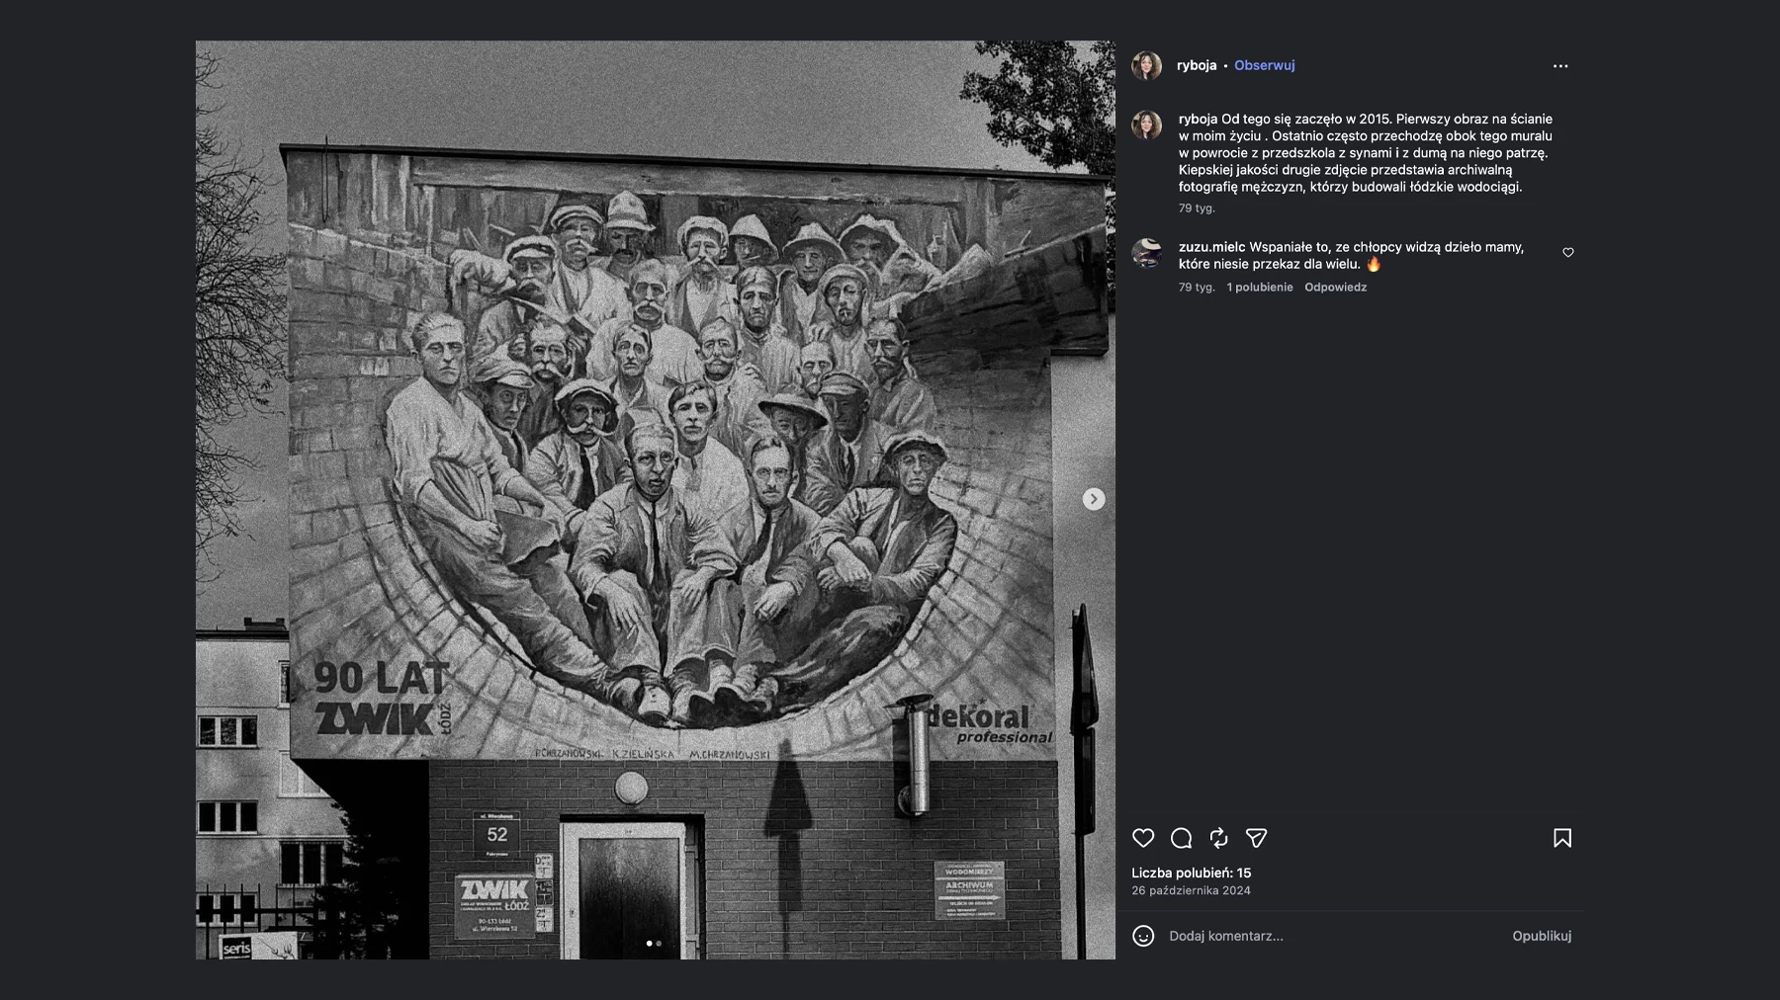Open zuzu.mielc username link

pos(1211,247)
